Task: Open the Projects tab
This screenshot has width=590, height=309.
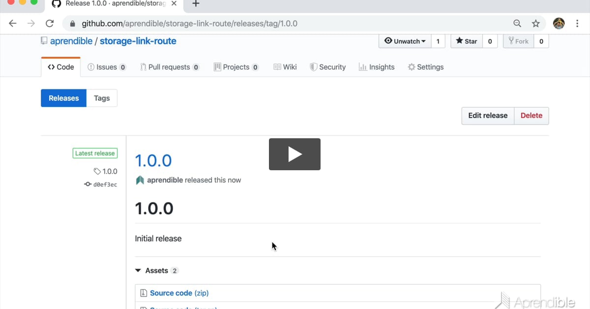Action: 236,67
